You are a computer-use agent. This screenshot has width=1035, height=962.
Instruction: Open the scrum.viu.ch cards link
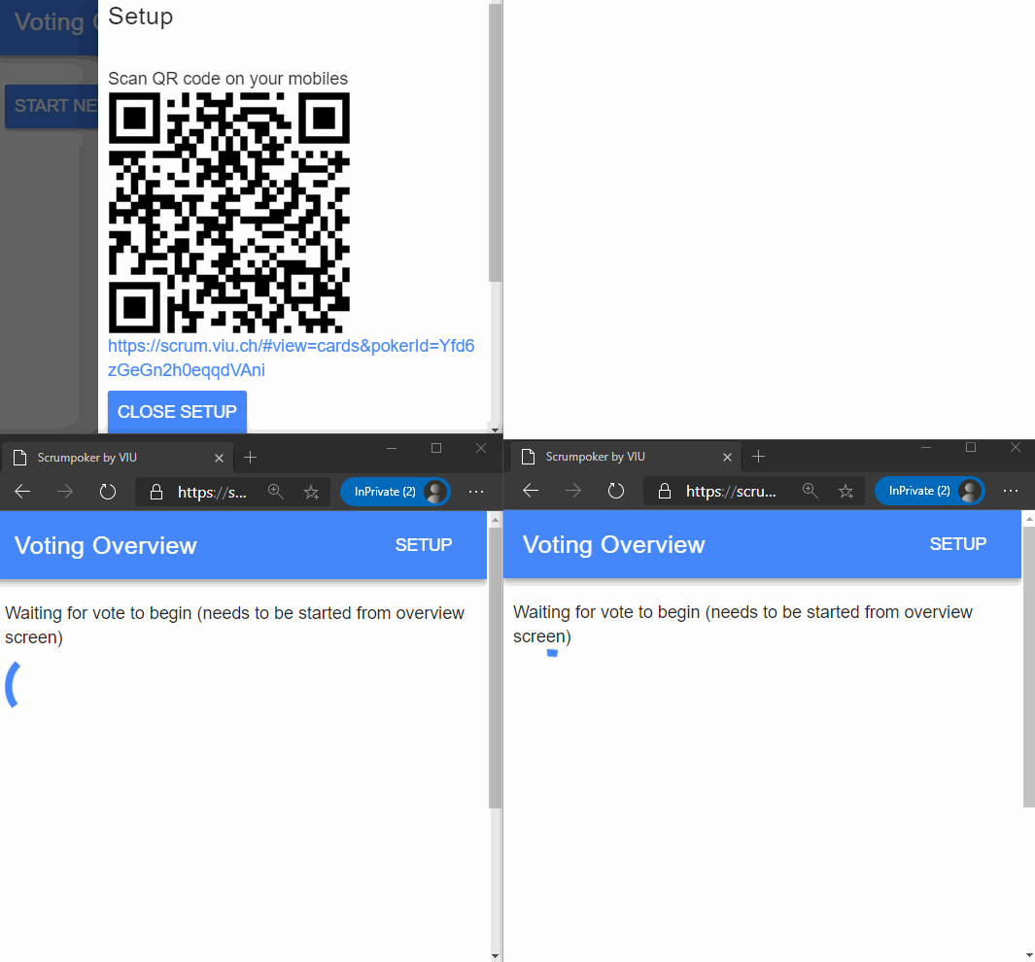tap(291, 359)
